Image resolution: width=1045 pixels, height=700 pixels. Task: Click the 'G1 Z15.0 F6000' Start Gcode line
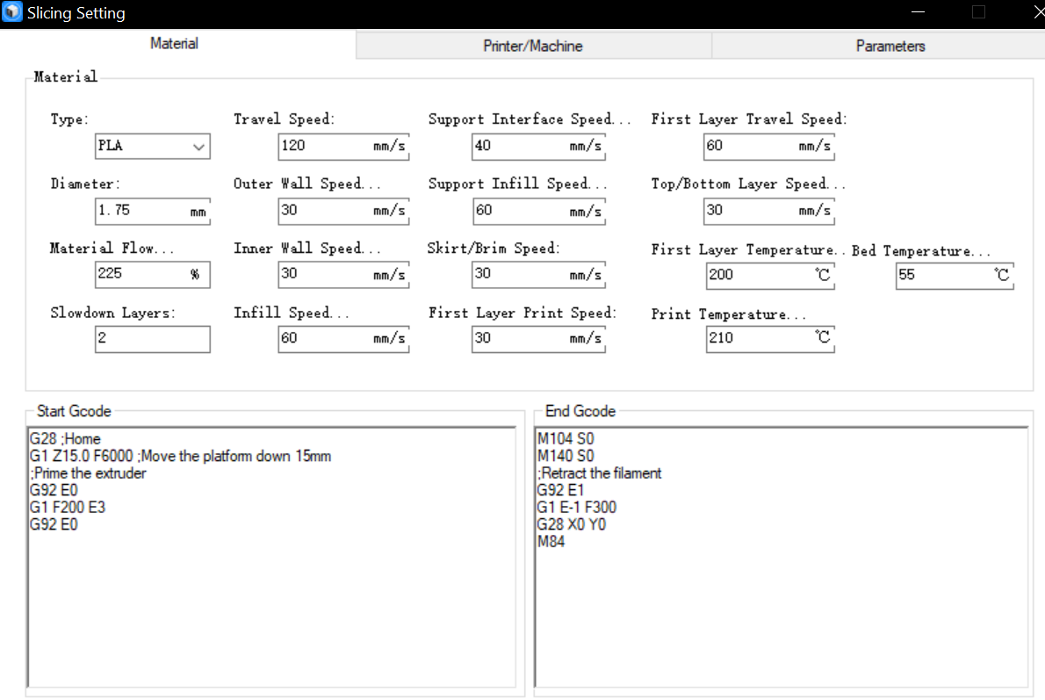180,456
